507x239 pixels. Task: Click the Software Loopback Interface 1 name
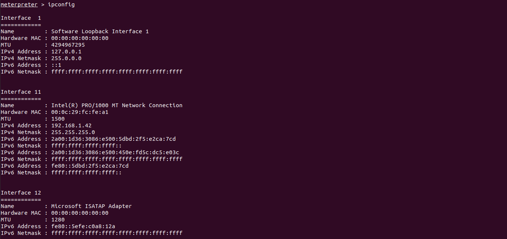(x=100, y=31)
